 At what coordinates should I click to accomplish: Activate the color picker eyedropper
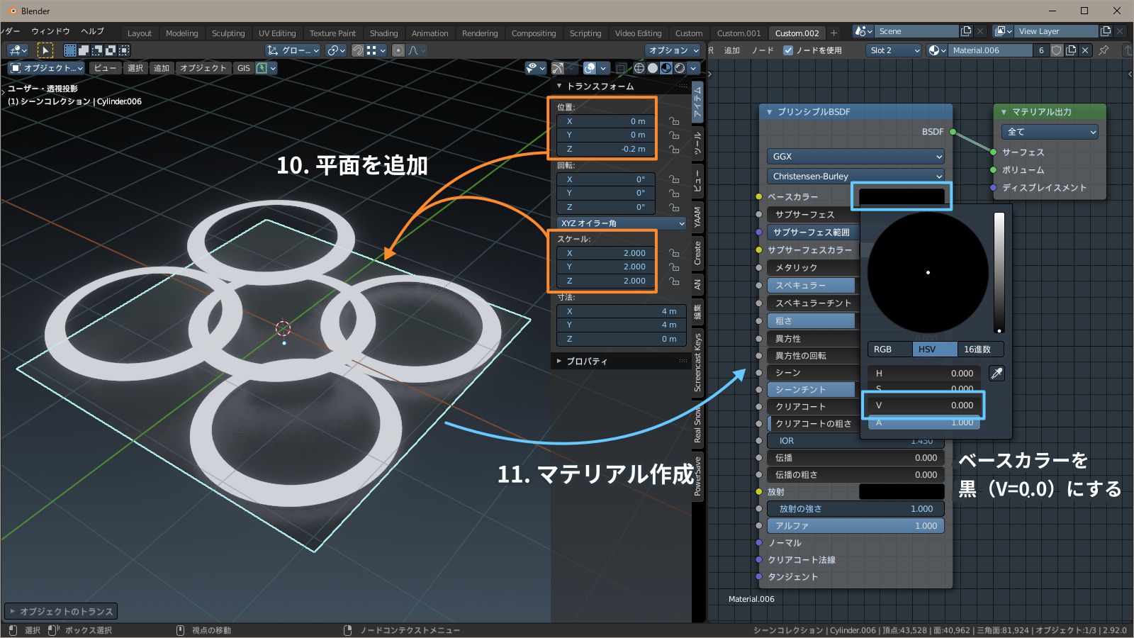pyautogui.click(x=997, y=374)
